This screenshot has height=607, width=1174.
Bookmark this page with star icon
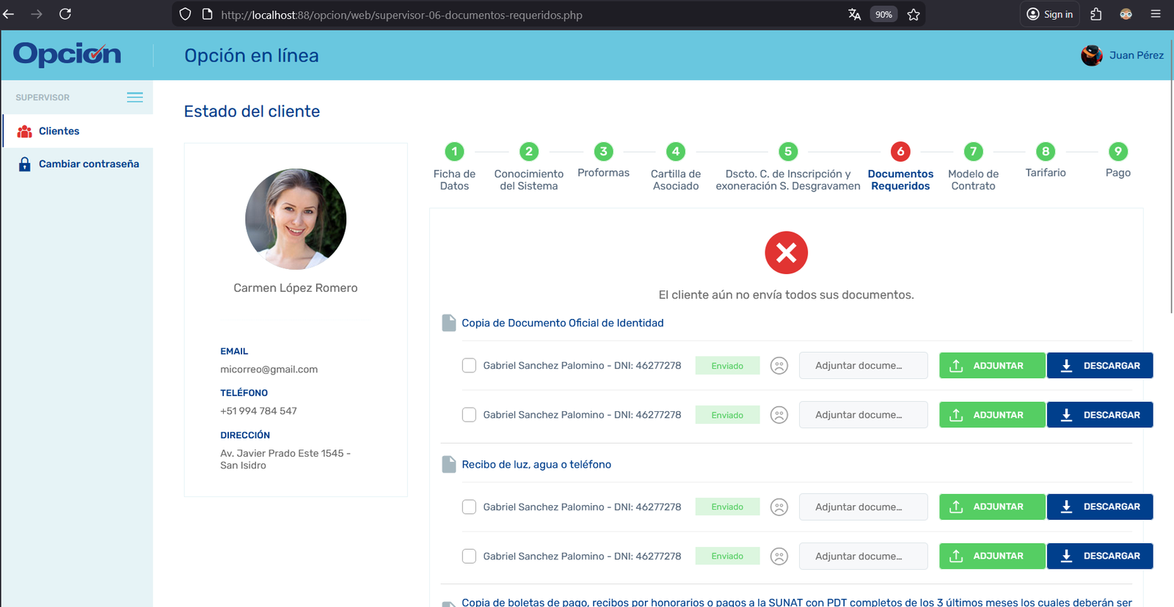914,14
